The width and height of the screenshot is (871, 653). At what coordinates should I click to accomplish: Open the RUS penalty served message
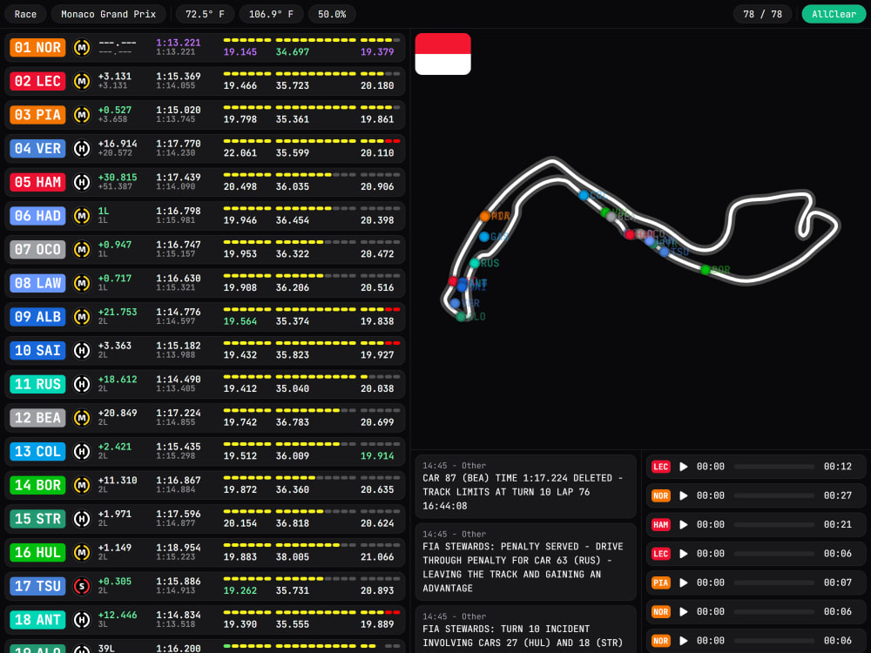[x=525, y=562]
